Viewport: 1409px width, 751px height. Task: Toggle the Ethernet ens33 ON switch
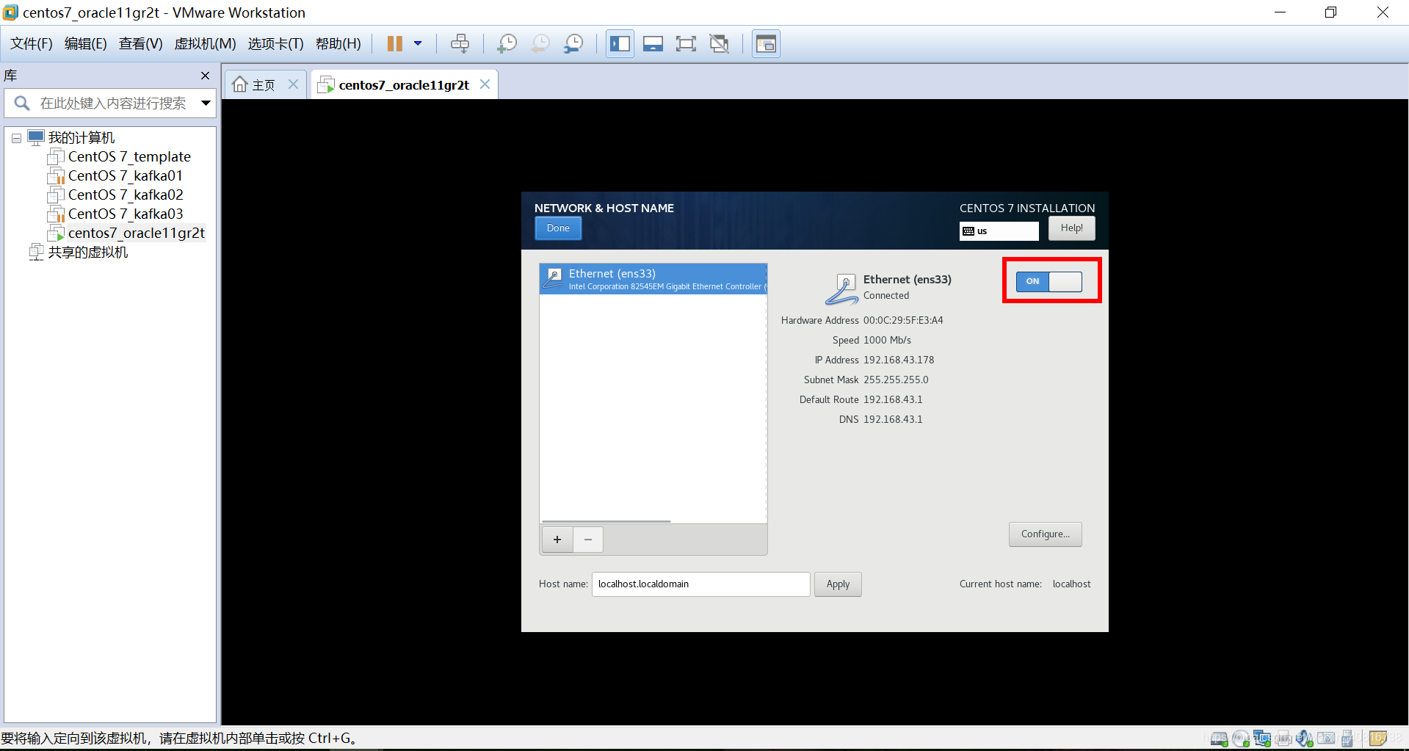(1048, 281)
